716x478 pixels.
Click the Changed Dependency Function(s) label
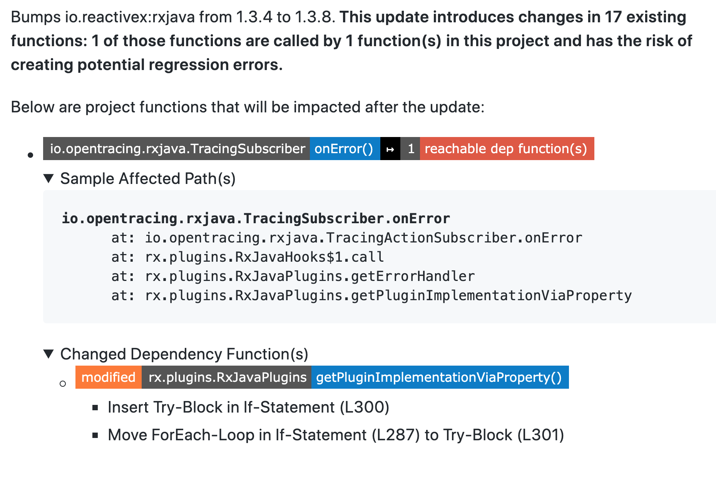click(184, 354)
